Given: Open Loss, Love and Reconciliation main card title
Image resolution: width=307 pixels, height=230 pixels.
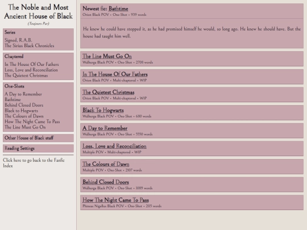Looking at the screenshot, I should [114, 146].
